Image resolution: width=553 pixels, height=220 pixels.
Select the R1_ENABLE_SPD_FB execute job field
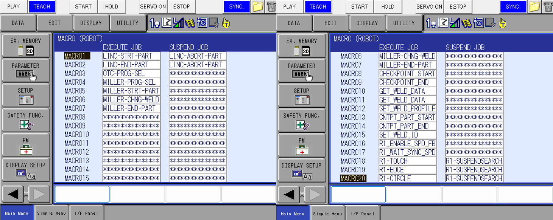pos(408,144)
